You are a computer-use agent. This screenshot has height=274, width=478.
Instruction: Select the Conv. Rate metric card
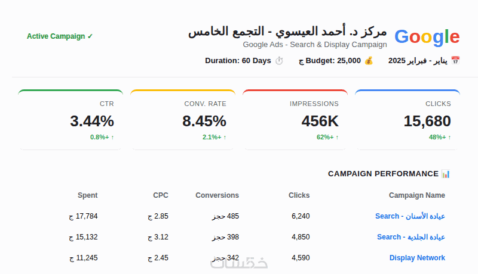[183, 120]
